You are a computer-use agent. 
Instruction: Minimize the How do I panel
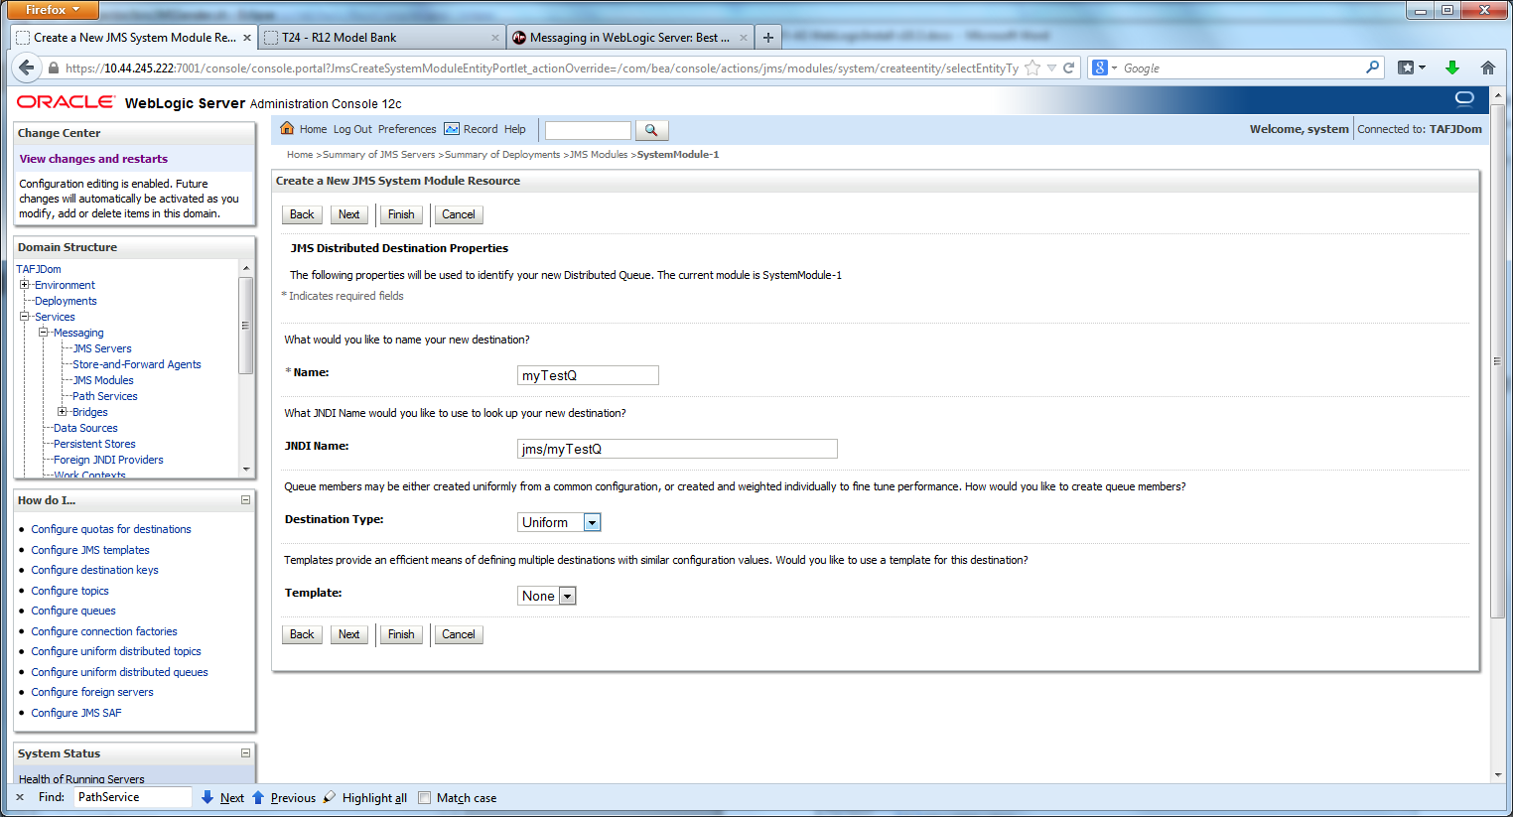pos(245,500)
